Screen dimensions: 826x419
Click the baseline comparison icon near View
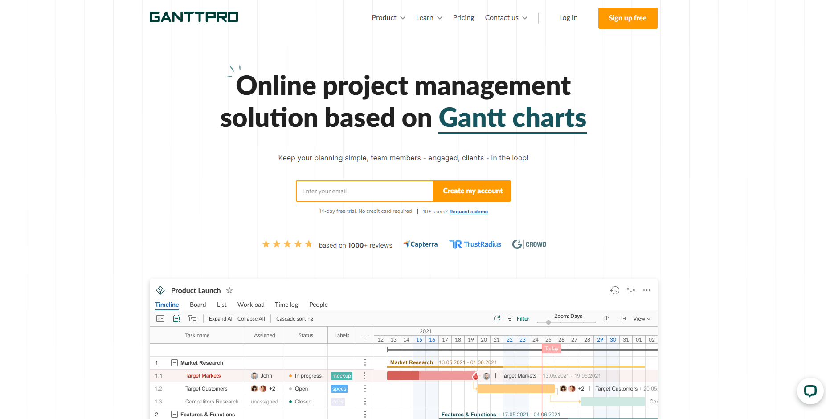click(x=622, y=318)
